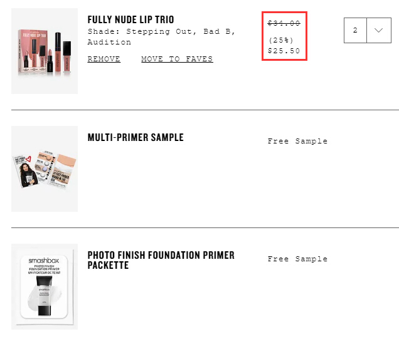Open the Fully Nude Lip Trio thumbnail
The width and height of the screenshot is (399, 344).
[45, 51]
